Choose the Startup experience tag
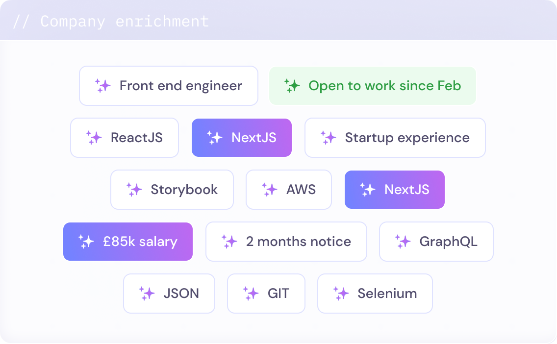 (x=395, y=138)
